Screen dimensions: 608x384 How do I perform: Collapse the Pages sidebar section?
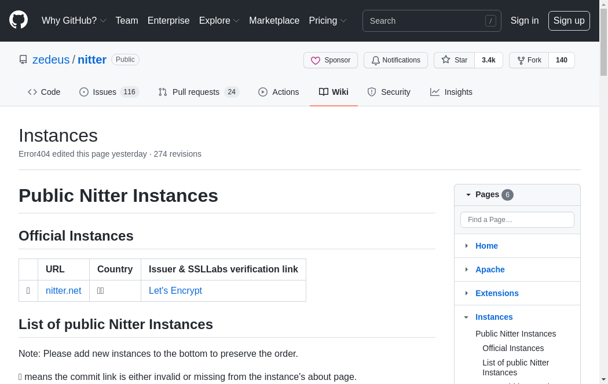click(x=468, y=195)
